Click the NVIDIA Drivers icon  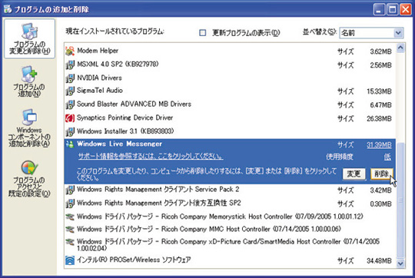[x=70, y=78]
